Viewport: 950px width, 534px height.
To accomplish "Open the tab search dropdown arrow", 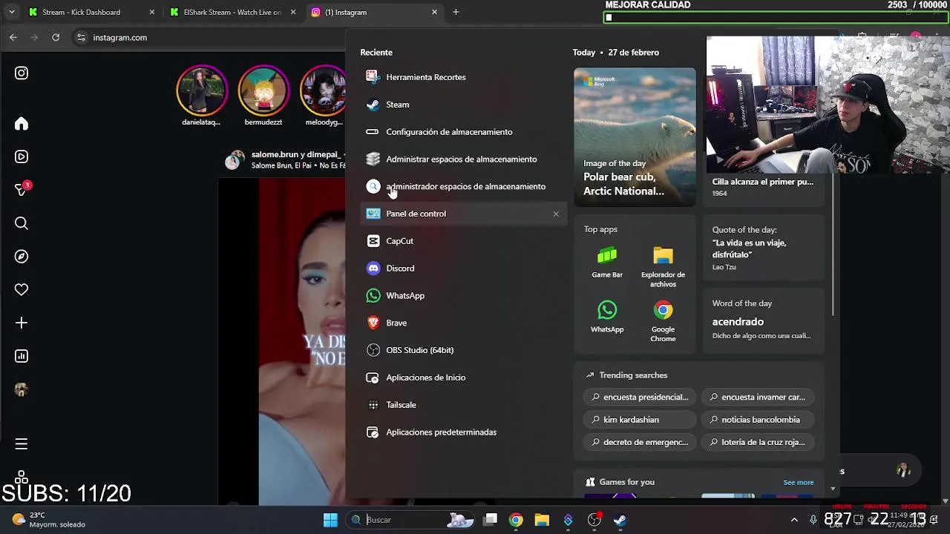I will pos(11,12).
